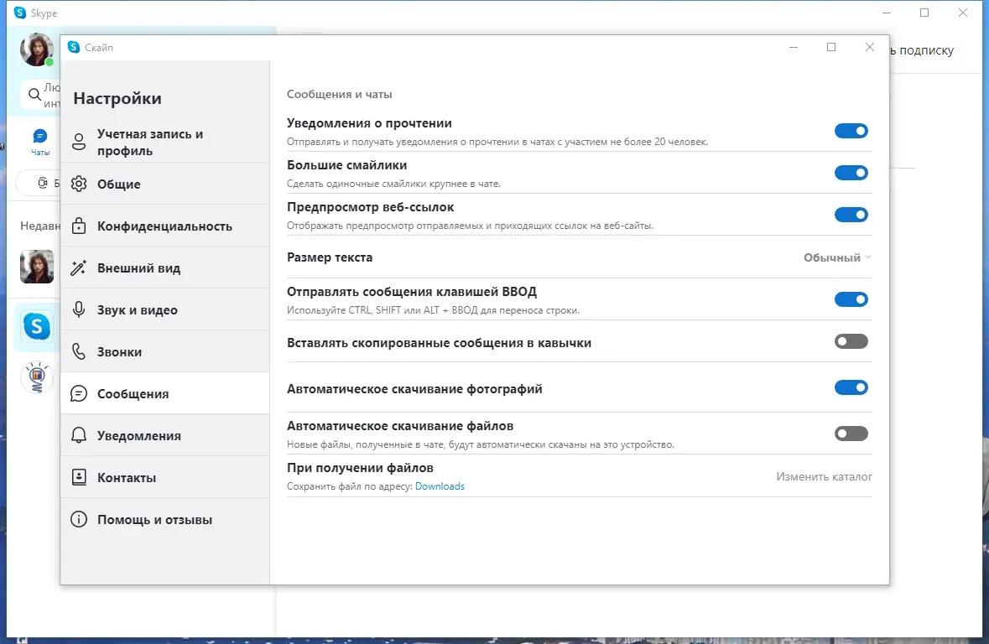Click the Сообщения и чаты heading

(340, 94)
